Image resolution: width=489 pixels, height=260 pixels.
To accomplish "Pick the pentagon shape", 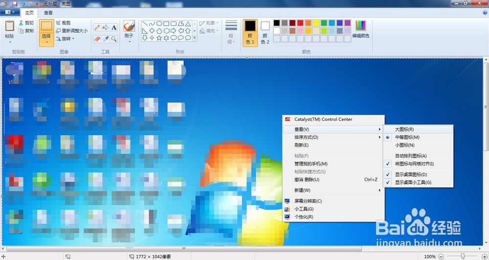I will point(159,31).
